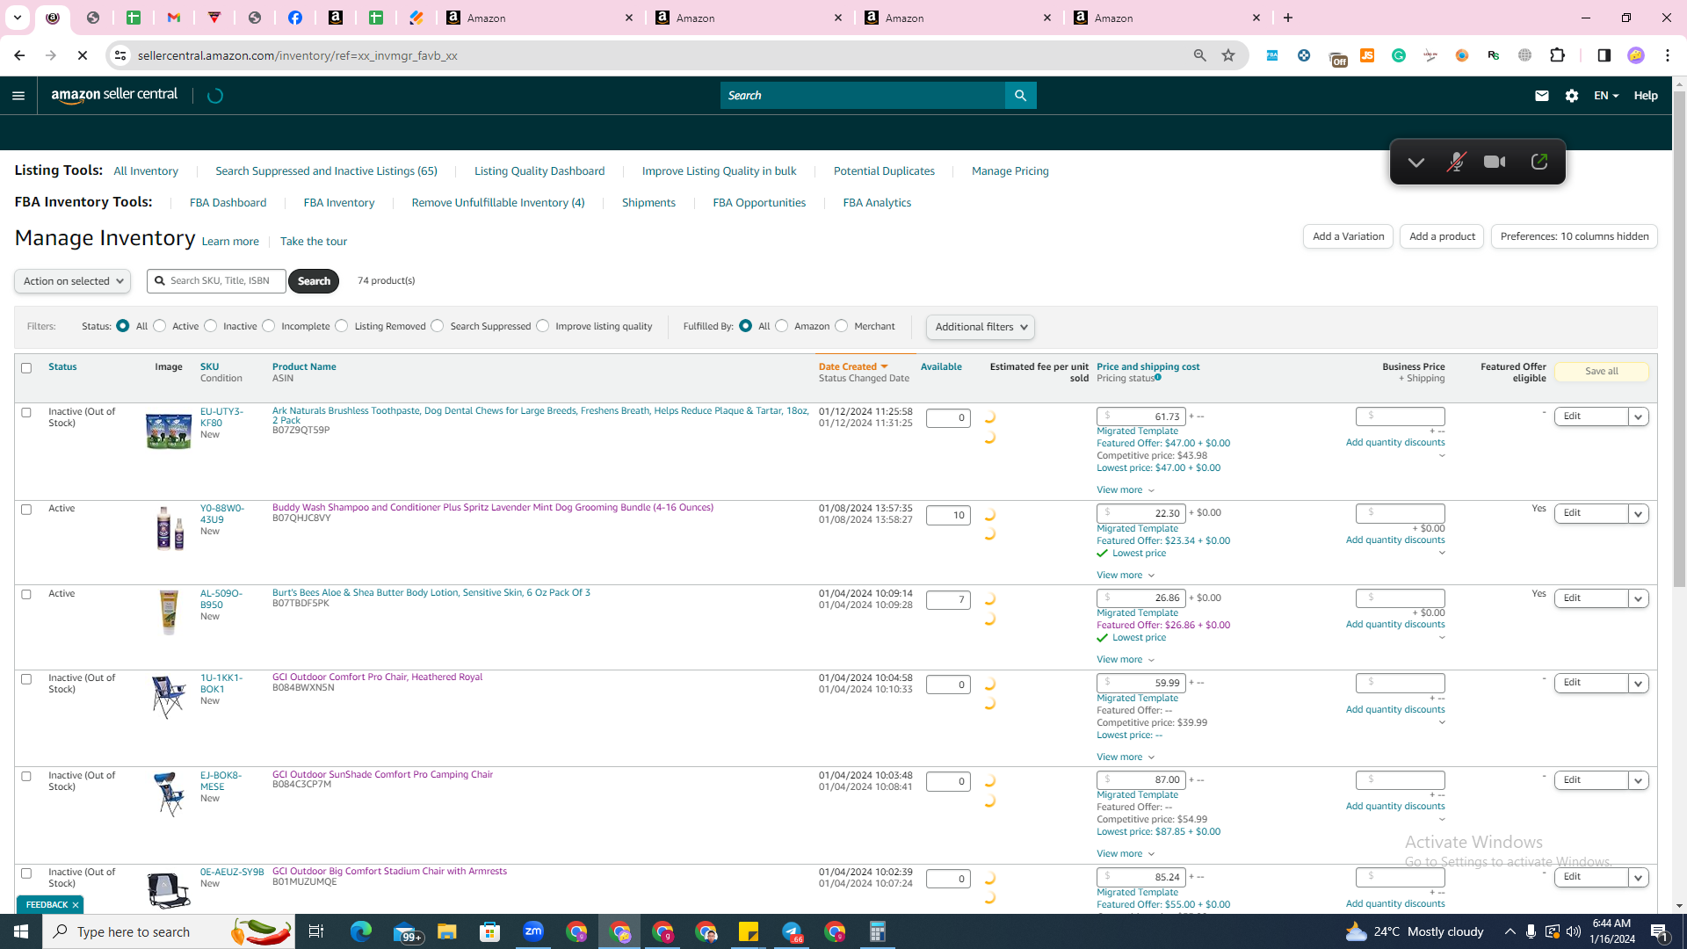The height and width of the screenshot is (949, 1687).
Task: Open Zoom from the taskbar
Action: coord(533,931)
